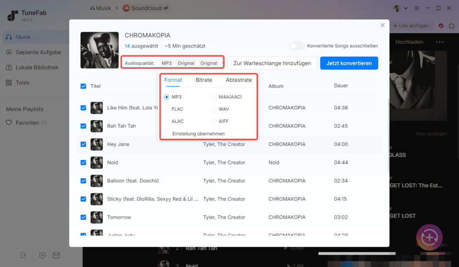Open the floating add button bottom right
This screenshot has height=267, width=459.
click(x=429, y=237)
